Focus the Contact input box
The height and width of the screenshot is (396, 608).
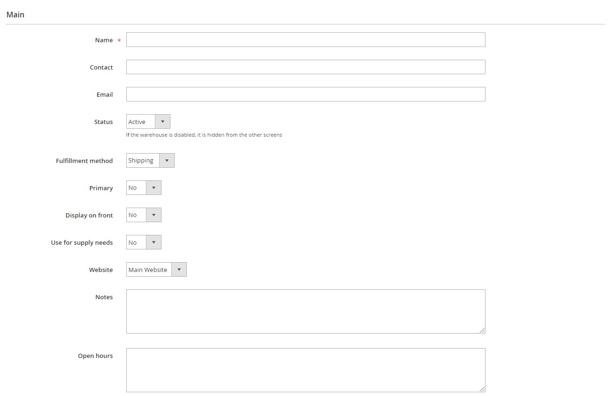[305, 67]
